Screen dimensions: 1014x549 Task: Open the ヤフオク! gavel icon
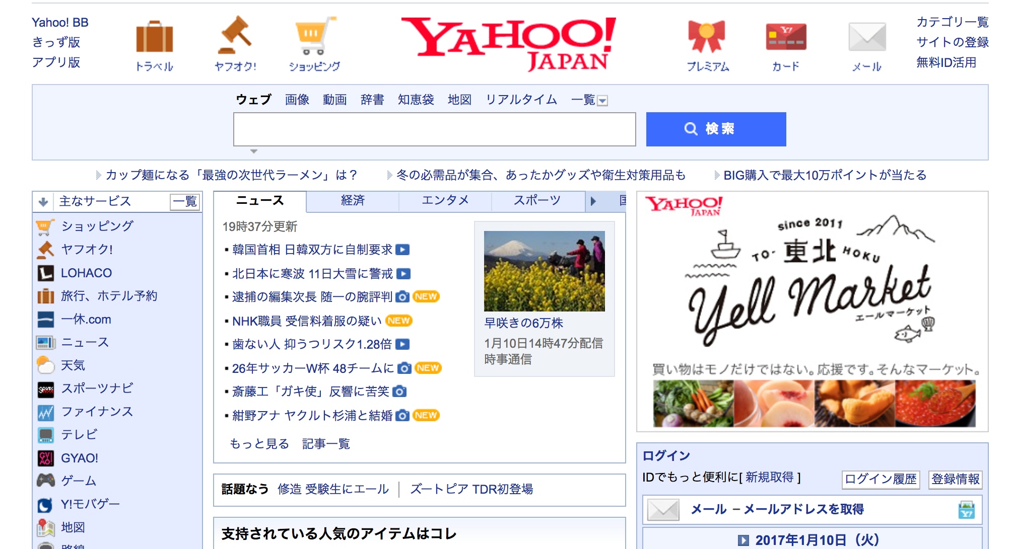(x=235, y=35)
